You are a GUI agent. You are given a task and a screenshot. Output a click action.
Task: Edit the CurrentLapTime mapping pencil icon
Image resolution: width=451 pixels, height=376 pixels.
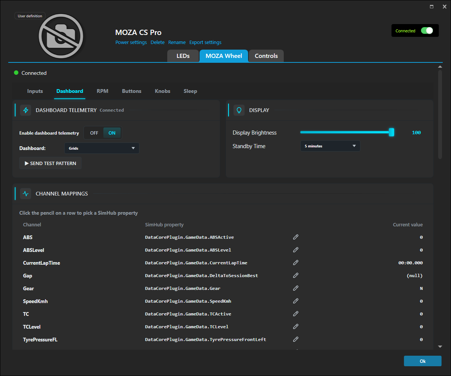click(x=296, y=263)
